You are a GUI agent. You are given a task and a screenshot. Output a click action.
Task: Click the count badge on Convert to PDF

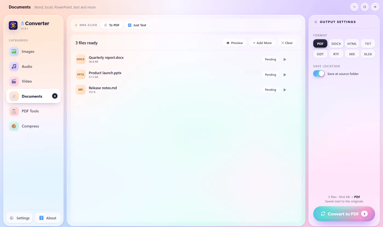(364, 214)
